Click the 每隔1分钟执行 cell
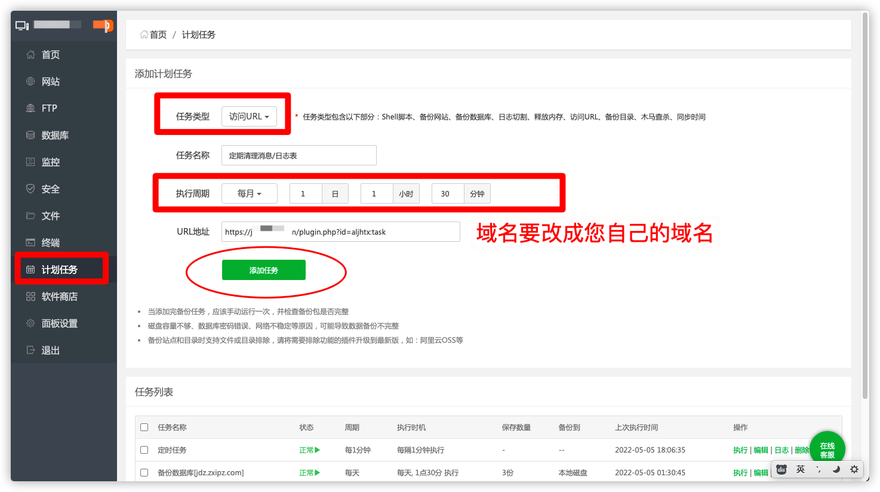Image resolution: width=880 pixels, height=492 pixels. coord(420,450)
